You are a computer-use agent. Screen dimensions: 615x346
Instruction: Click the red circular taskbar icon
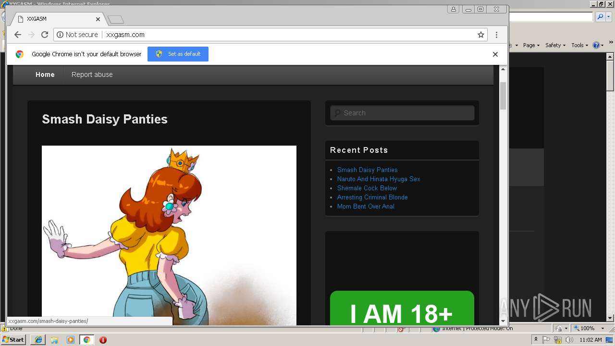[103, 340]
